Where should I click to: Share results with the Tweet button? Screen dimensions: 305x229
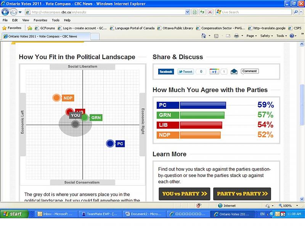click(186, 71)
